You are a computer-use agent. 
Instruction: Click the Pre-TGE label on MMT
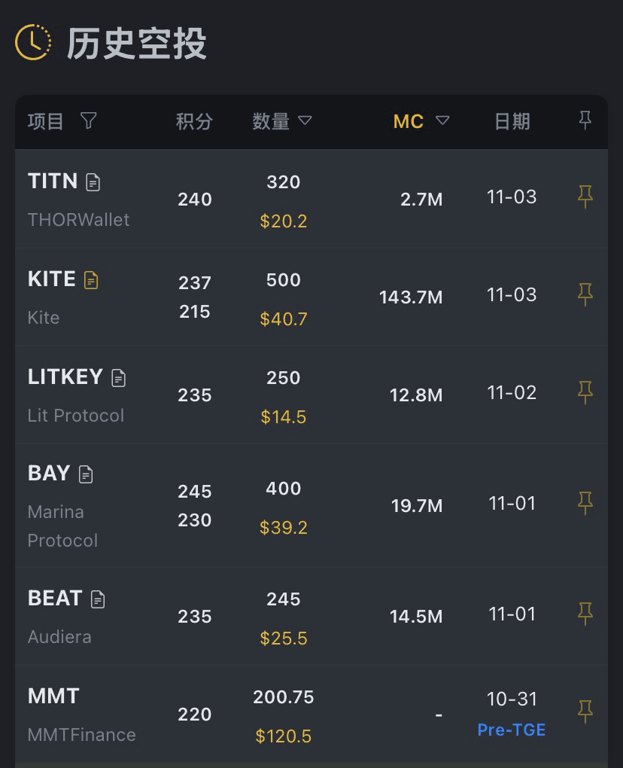[x=511, y=730]
